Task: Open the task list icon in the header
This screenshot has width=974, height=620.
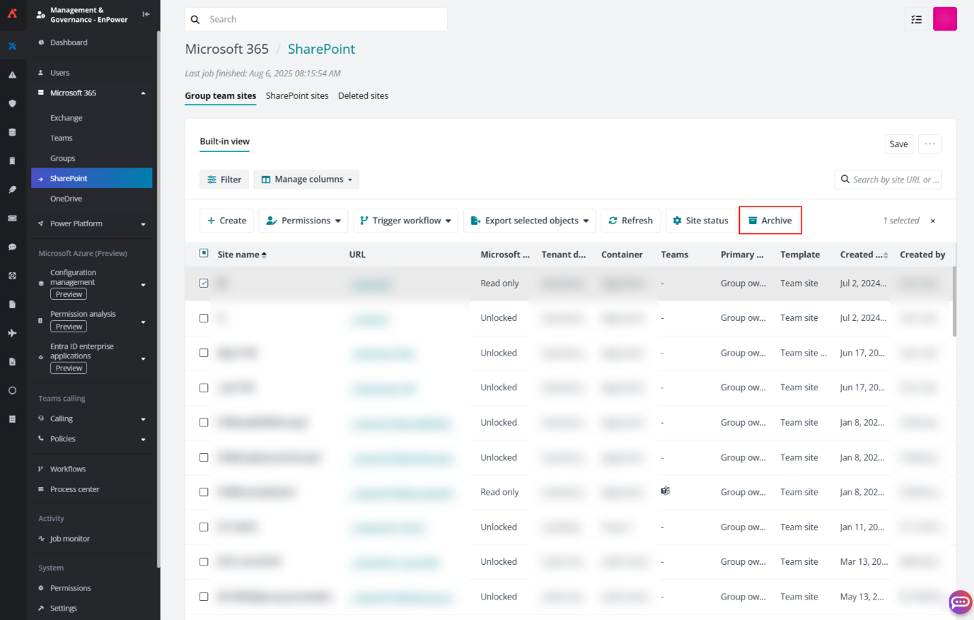Action: 916,19
